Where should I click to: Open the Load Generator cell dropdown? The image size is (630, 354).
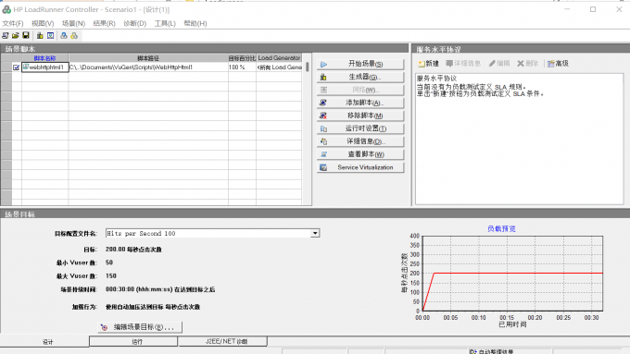click(x=279, y=67)
